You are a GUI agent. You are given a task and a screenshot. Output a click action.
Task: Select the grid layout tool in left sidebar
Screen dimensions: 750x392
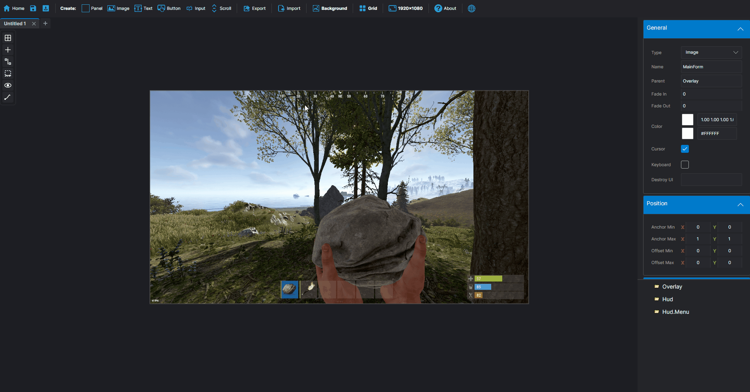coord(8,38)
